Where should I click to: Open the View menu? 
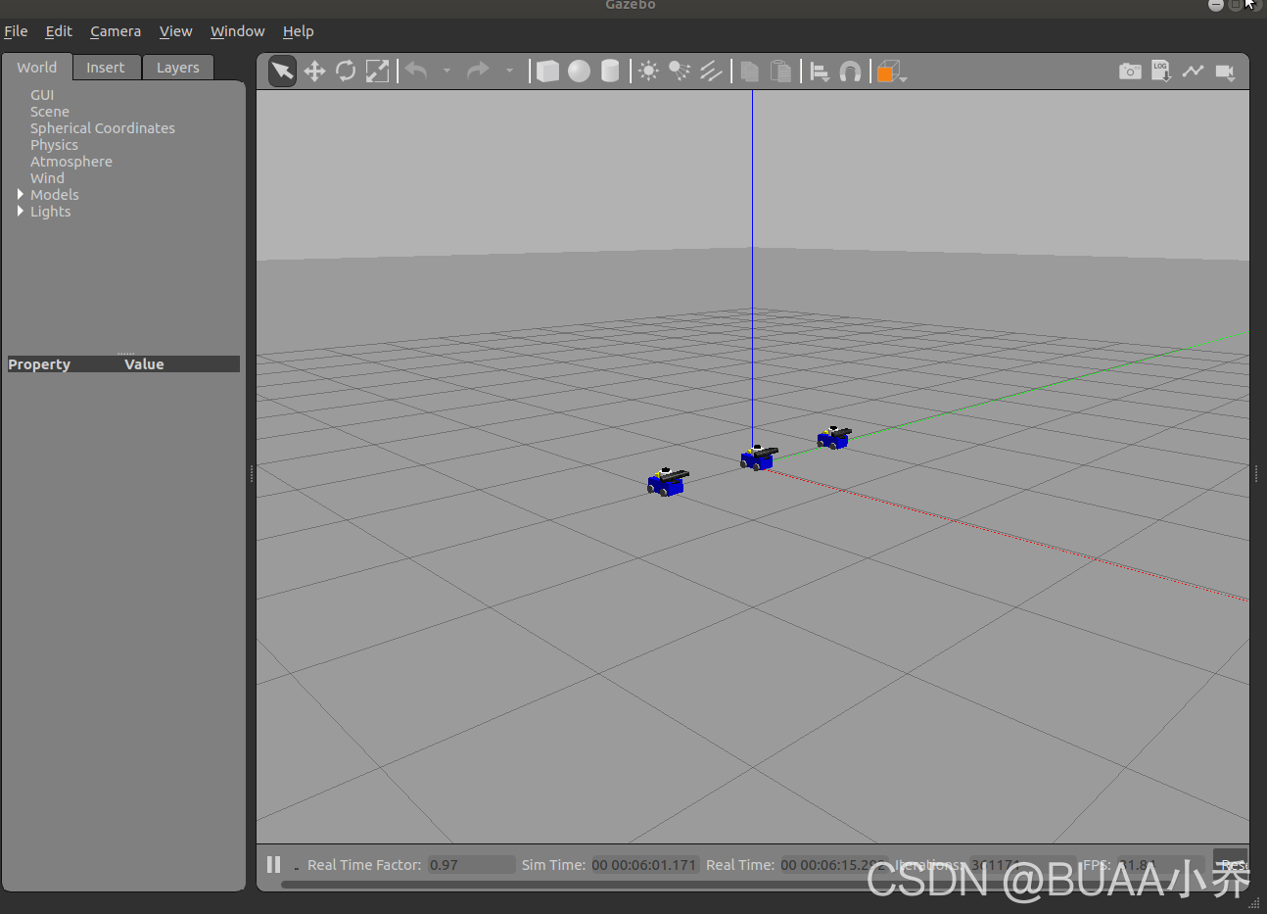pos(176,31)
